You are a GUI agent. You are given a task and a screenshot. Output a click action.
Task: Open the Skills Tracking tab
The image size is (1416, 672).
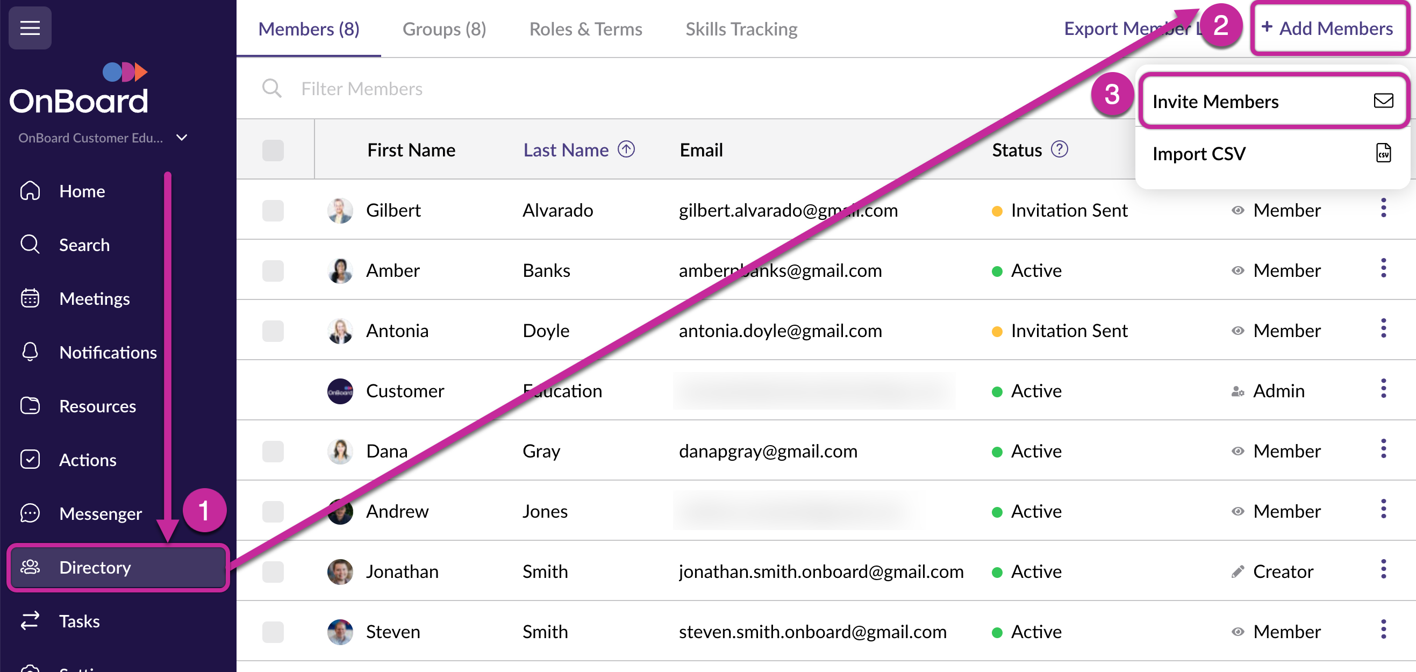click(x=741, y=28)
